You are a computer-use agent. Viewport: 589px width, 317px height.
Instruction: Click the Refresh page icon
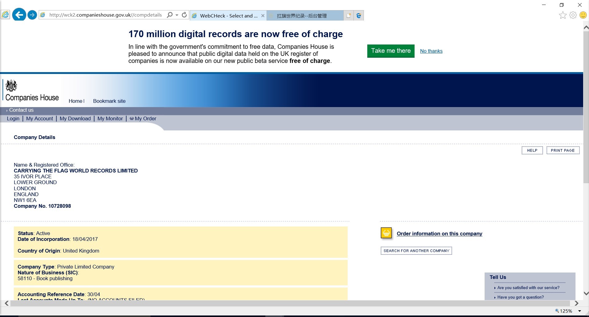(184, 15)
